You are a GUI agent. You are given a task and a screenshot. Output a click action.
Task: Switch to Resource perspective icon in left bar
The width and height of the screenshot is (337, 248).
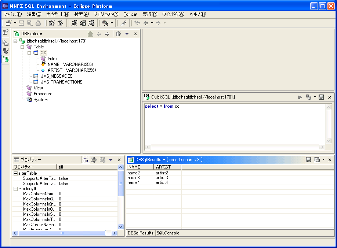point(6,43)
